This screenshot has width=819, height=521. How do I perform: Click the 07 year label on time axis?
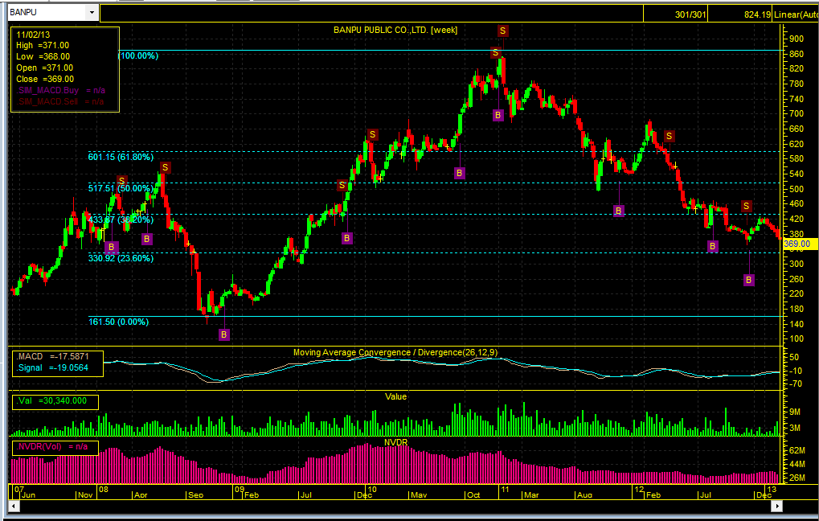(x=18, y=490)
